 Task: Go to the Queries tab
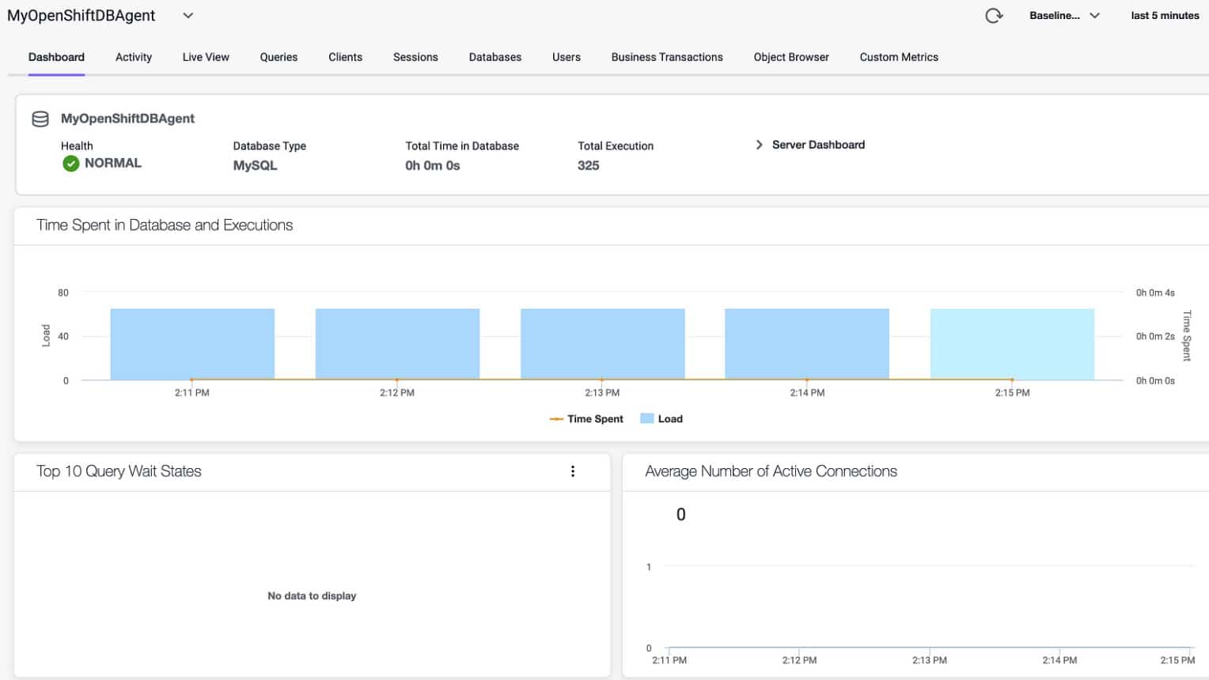[x=279, y=57]
